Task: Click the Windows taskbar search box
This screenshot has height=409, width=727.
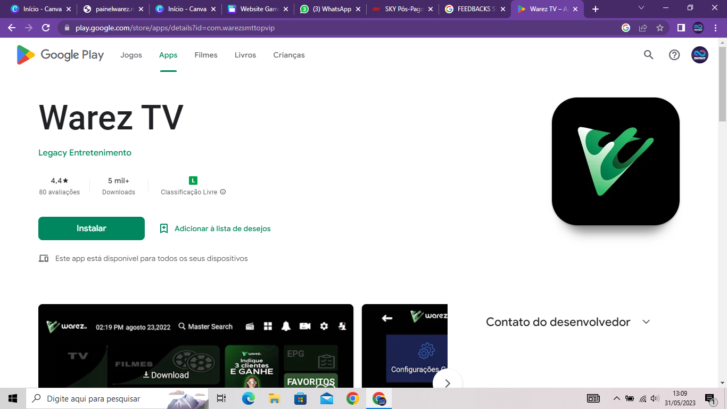Action: pos(117,398)
